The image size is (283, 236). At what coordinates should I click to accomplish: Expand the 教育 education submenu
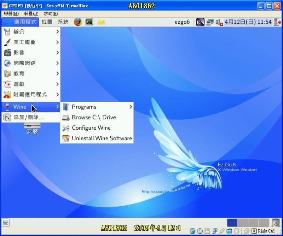pos(31,73)
